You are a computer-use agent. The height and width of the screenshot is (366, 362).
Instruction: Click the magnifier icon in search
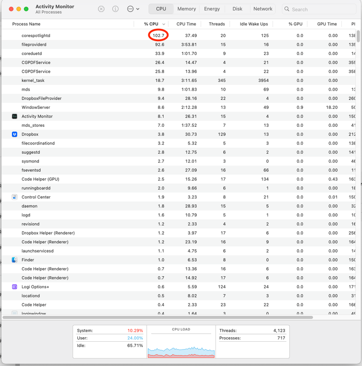(287, 9)
